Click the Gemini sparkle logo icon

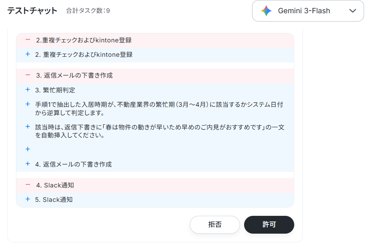(266, 11)
